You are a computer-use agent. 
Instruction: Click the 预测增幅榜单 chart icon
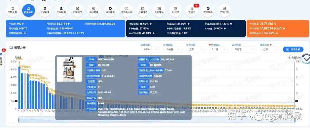[x=25, y=33]
